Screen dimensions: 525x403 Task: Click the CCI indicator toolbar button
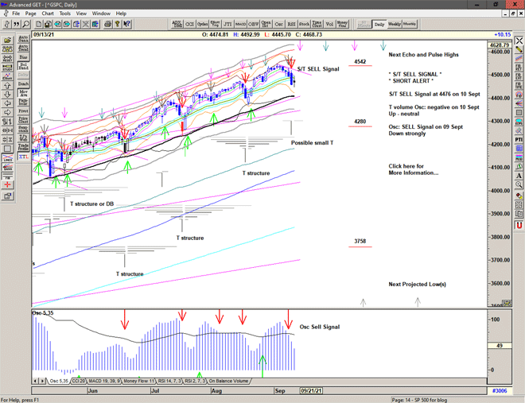[189, 25]
